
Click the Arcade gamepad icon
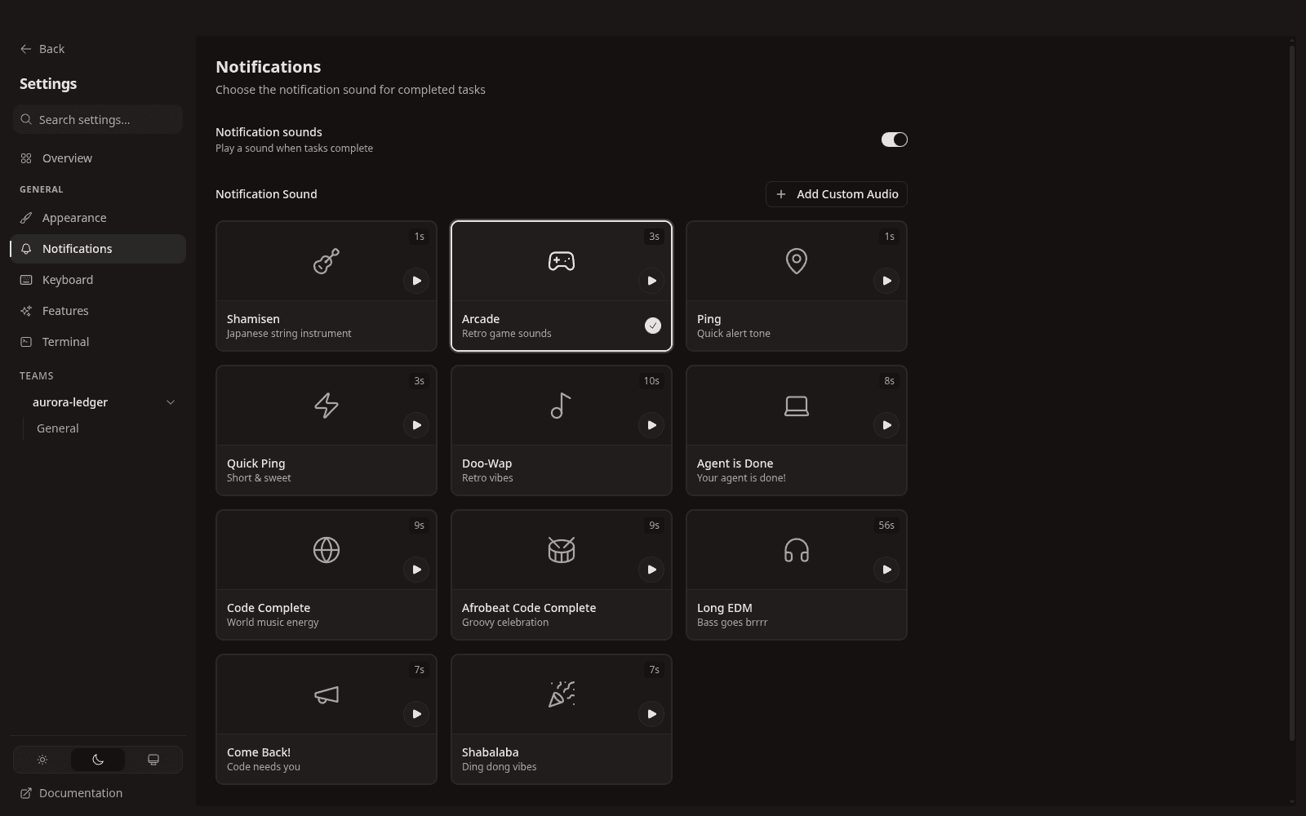[x=562, y=261]
